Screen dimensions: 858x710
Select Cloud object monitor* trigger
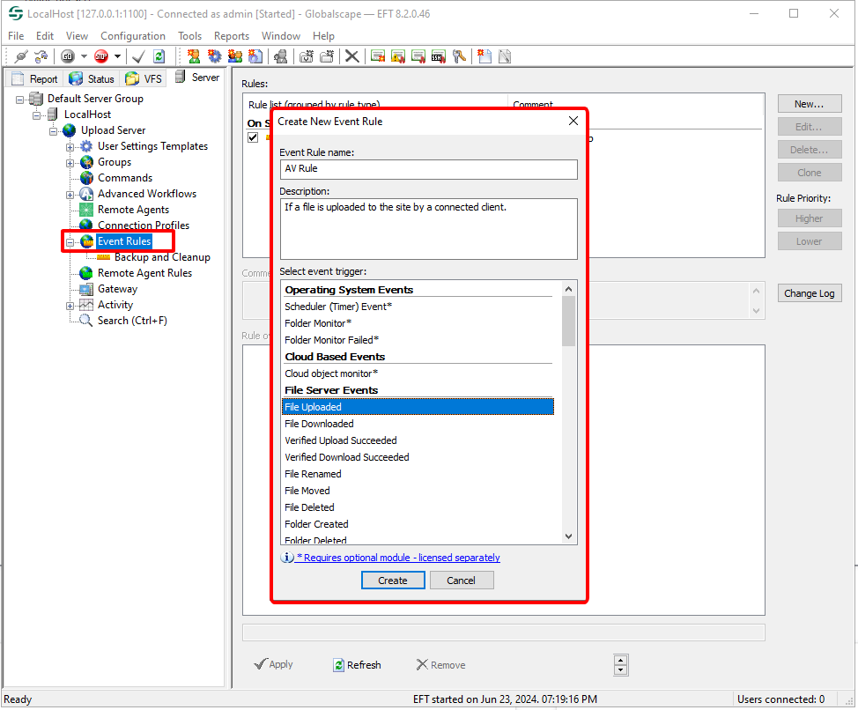pos(418,373)
